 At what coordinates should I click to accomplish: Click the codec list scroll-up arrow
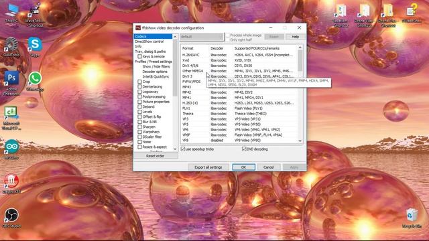[x=300, y=48]
